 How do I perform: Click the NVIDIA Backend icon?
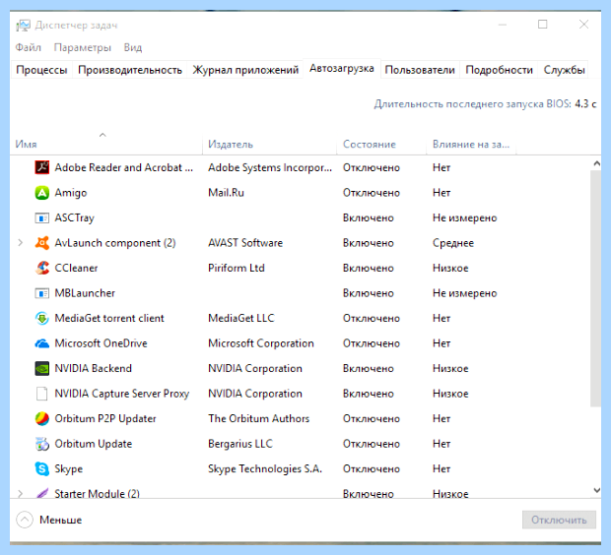click(x=42, y=368)
